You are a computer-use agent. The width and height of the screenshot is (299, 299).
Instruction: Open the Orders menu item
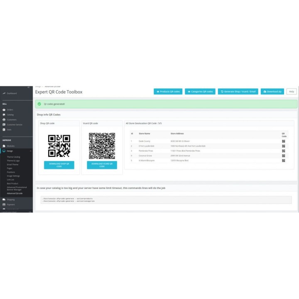[10, 110]
